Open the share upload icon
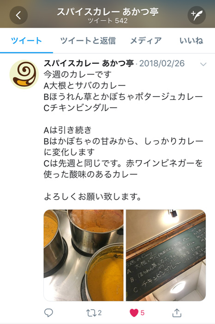This screenshot has width=215, height=324. coord(177,312)
